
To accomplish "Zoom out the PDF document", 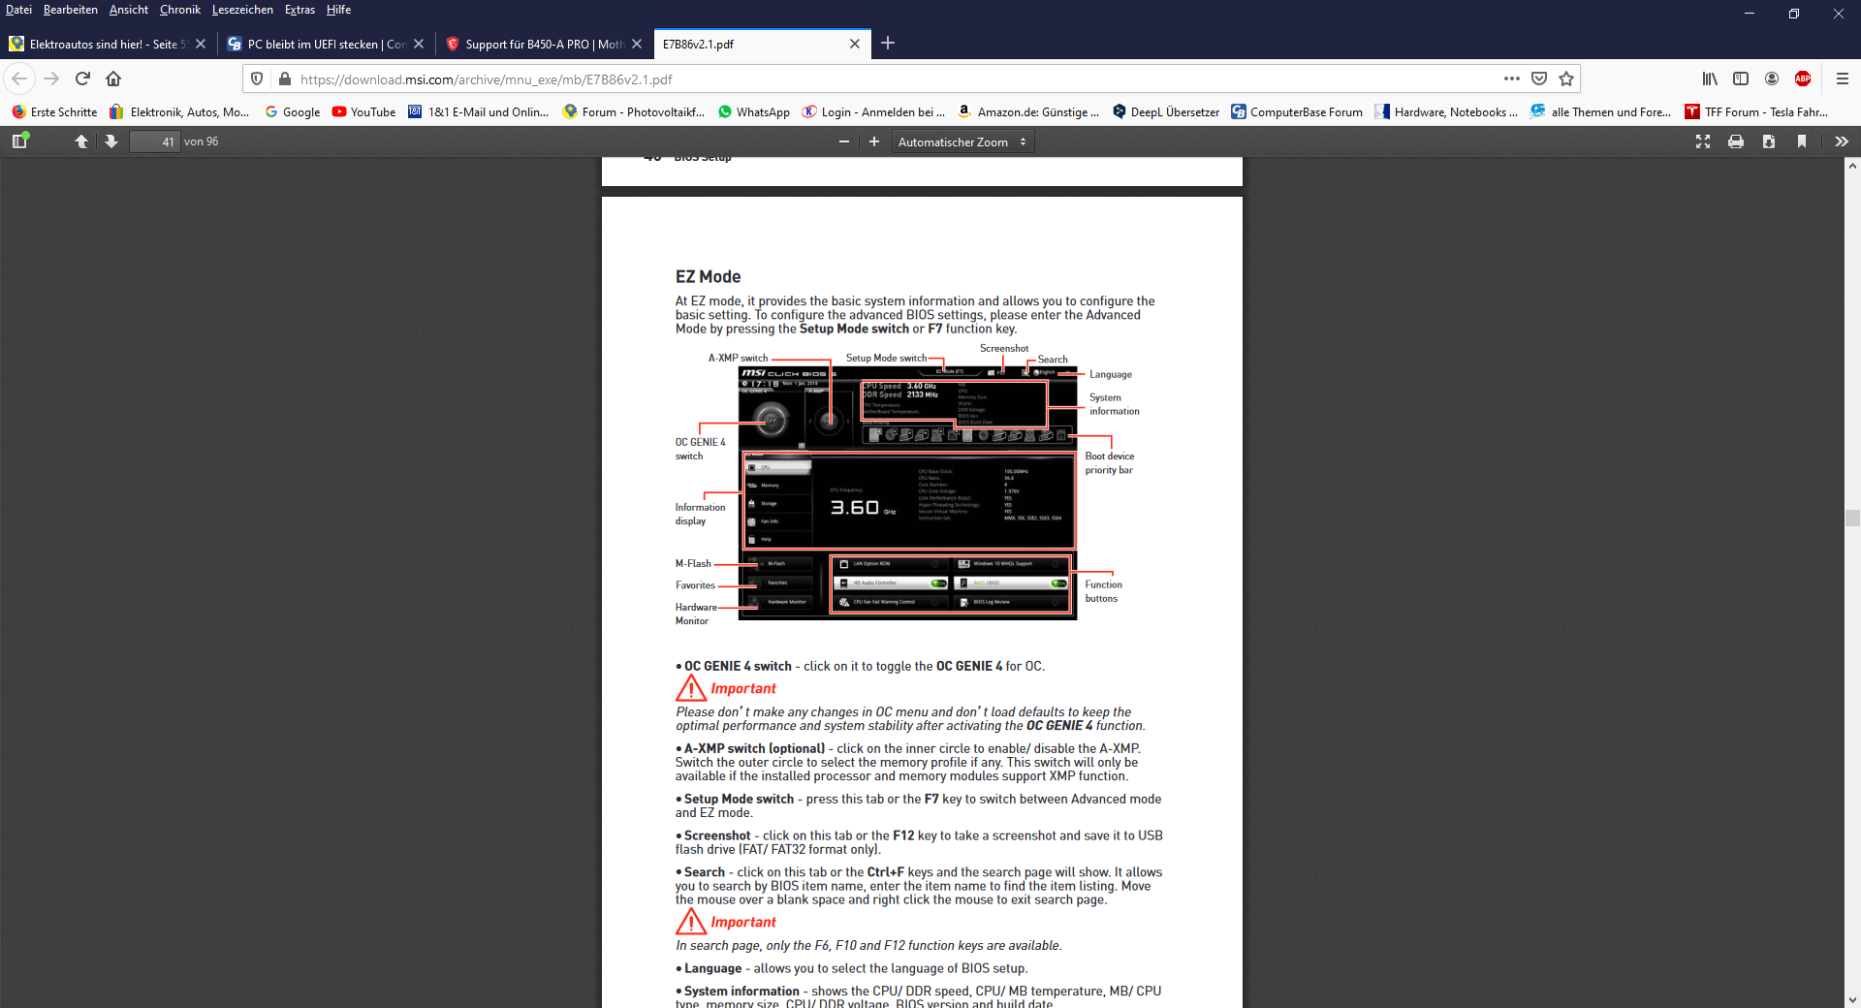I will tap(844, 142).
